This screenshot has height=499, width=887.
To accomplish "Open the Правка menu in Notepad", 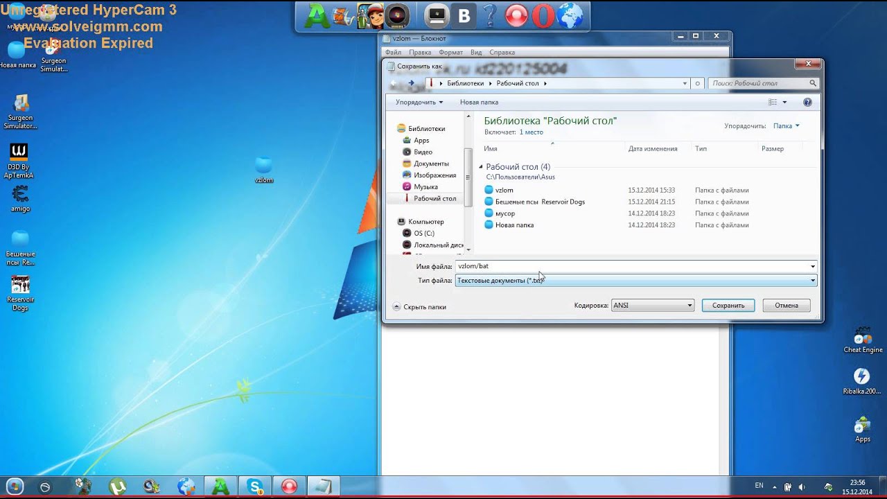I will (x=420, y=52).
